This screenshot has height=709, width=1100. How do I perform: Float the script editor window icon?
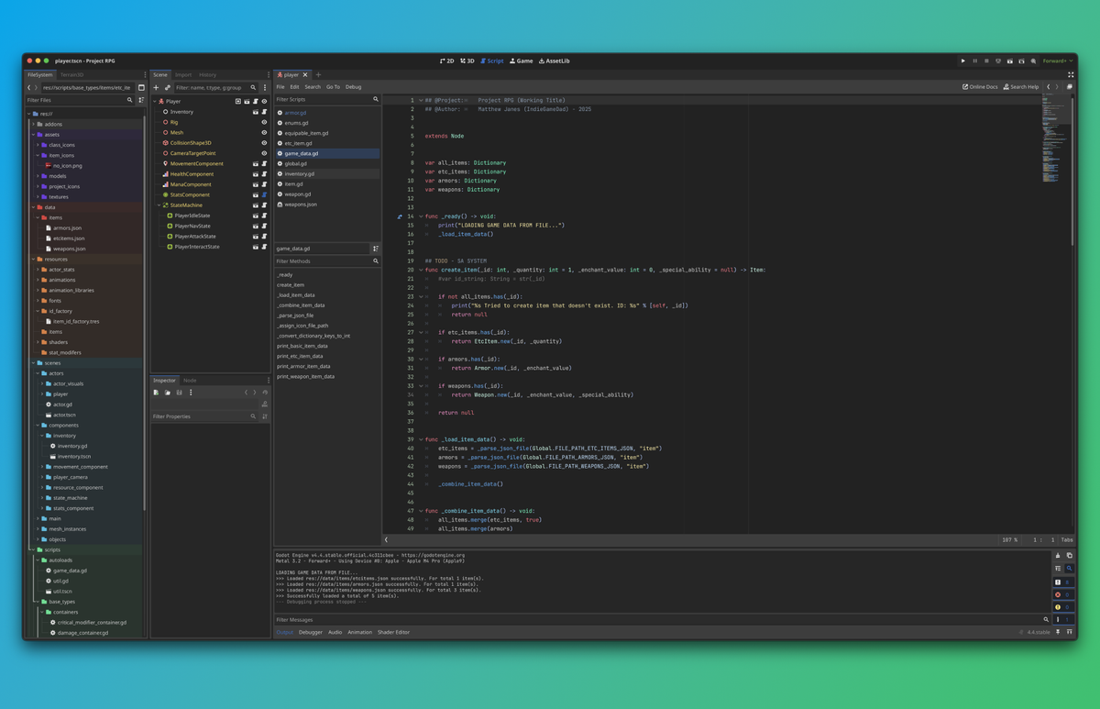(1070, 87)
